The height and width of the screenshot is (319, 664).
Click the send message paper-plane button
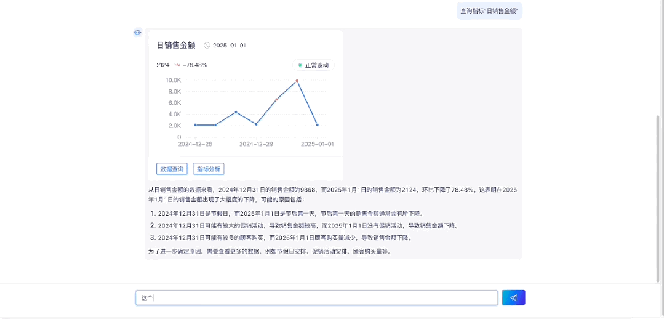click(x=513, y=297)
